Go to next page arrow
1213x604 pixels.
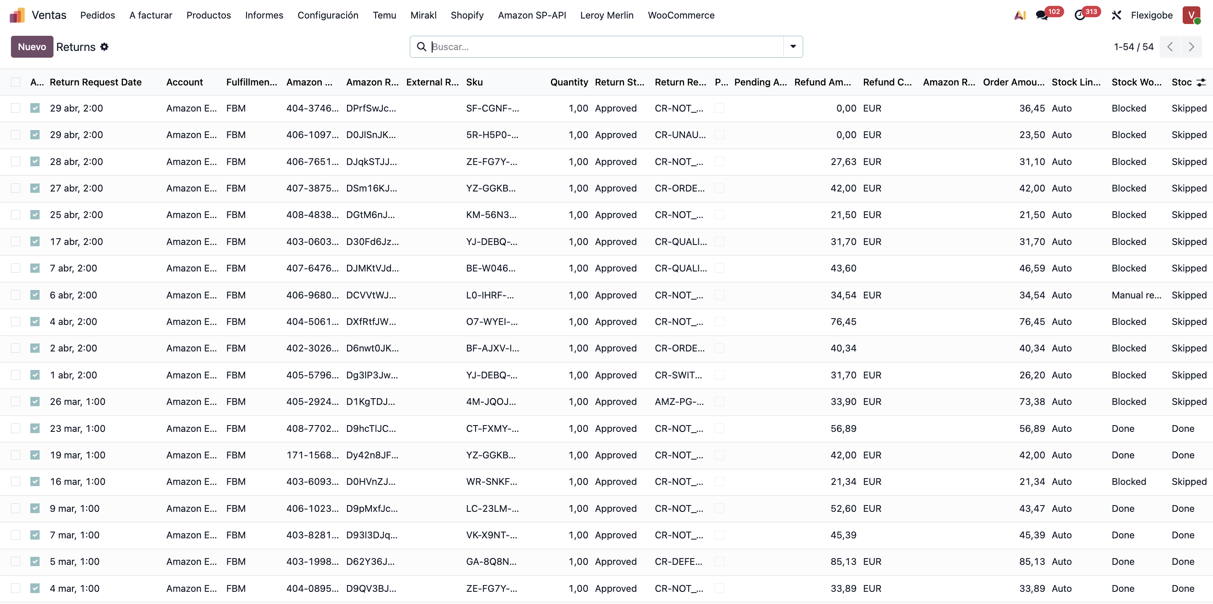point(1192,47)
